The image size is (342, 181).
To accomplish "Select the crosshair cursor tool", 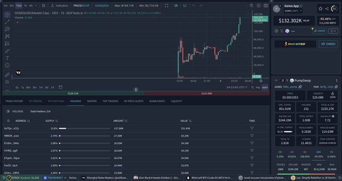I will coord(7,15).
